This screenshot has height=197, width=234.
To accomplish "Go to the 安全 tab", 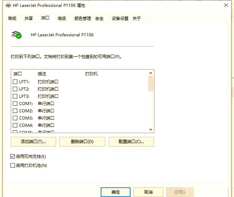I will (x=99, y=19).
